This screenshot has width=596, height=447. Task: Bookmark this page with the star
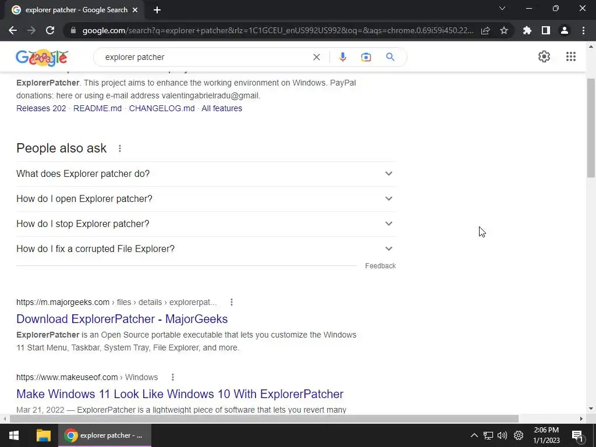[504, 30]
